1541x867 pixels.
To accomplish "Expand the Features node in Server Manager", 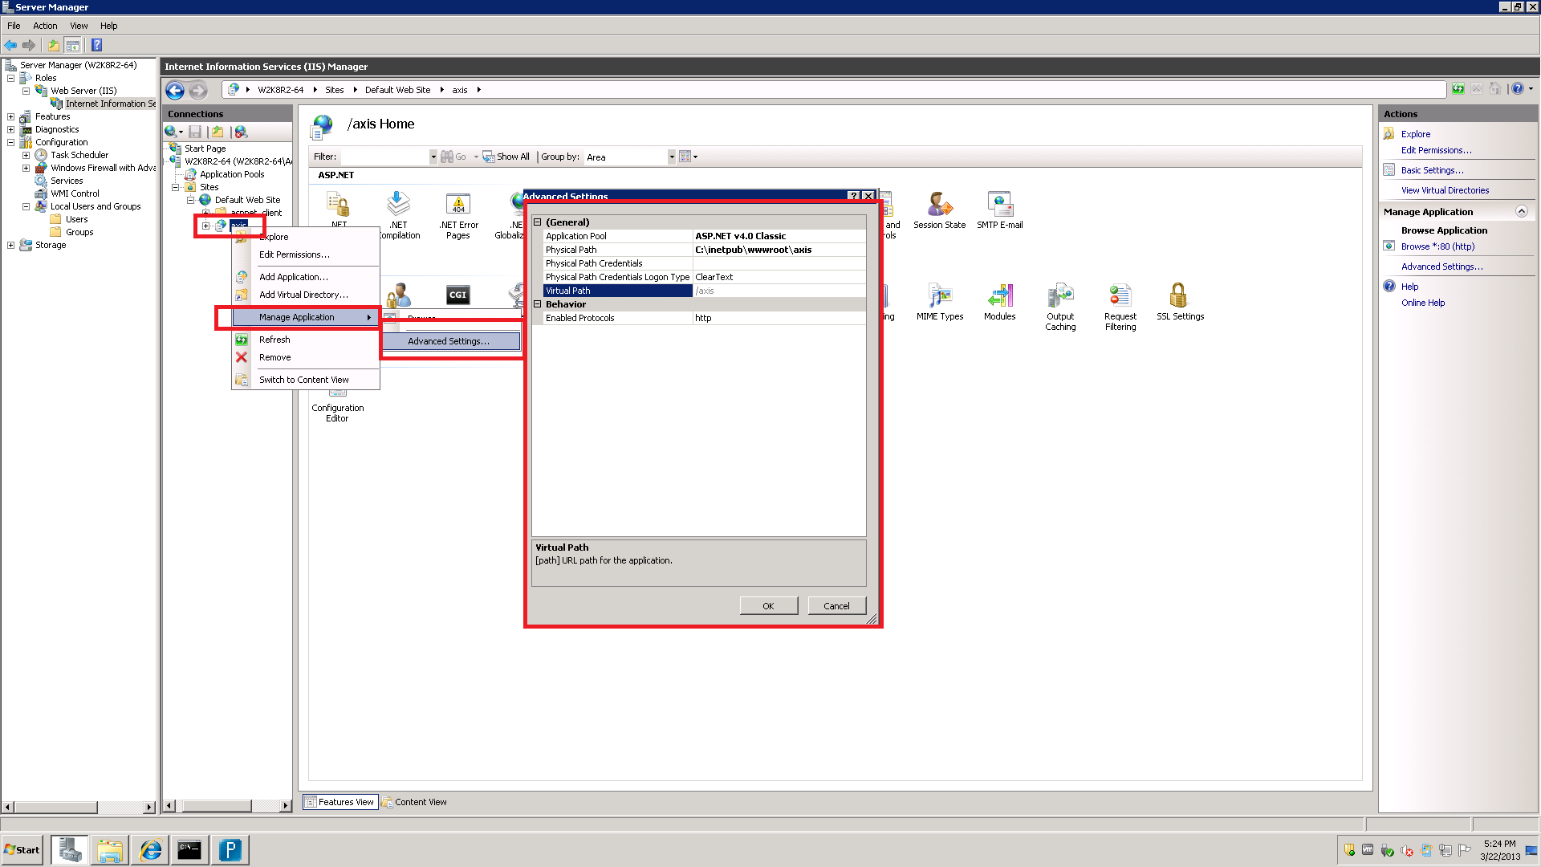I will [x=10, y=116].
